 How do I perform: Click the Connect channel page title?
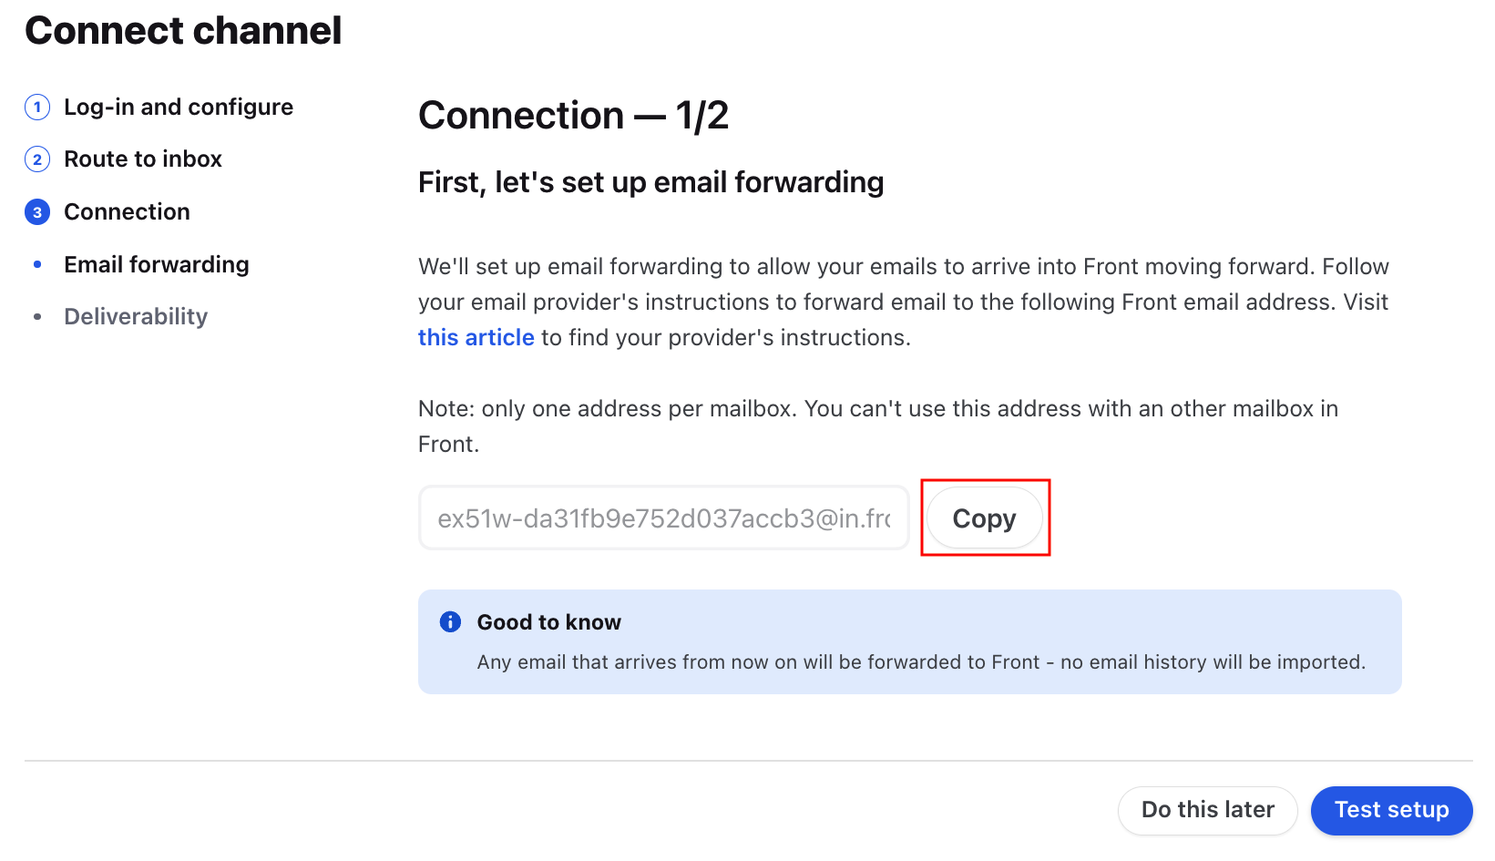pos(183,31)
